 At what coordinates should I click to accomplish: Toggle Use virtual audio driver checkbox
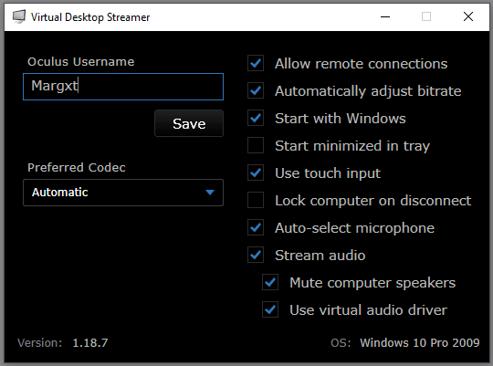[x=270, y=309]
